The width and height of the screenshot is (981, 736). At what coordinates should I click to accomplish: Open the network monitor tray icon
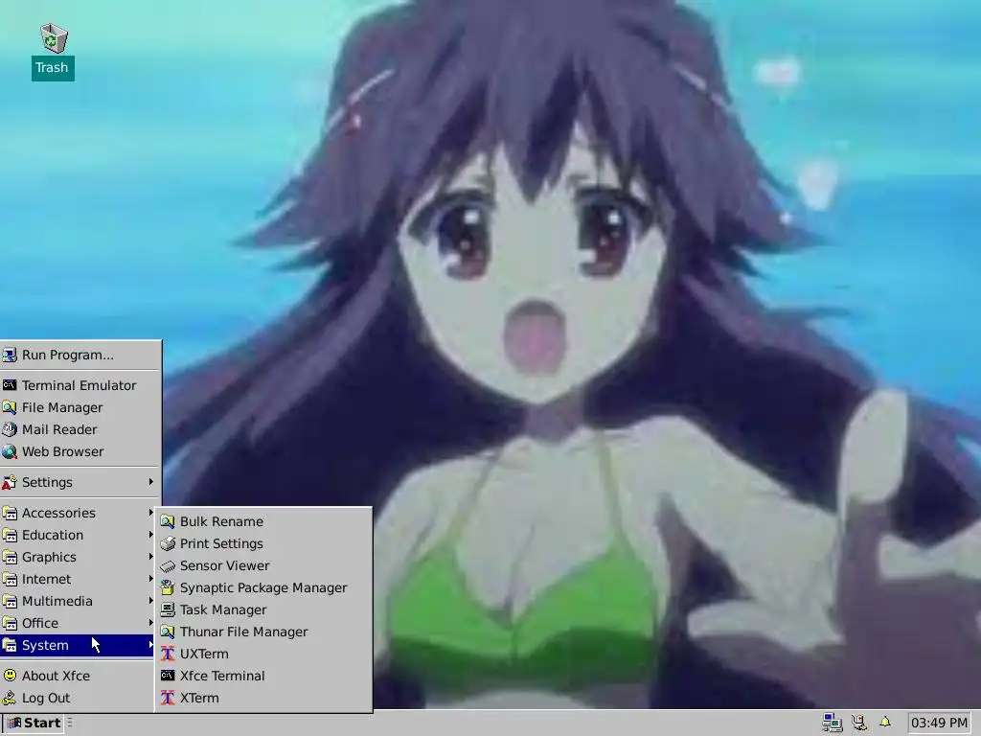[833, 723]
